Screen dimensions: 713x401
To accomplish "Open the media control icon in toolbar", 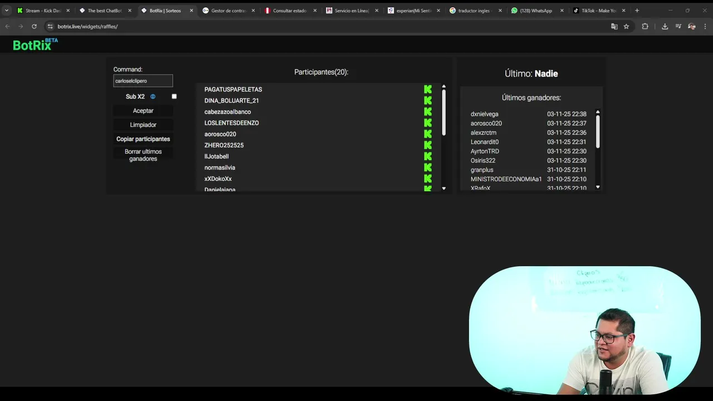I will [678, 26].
